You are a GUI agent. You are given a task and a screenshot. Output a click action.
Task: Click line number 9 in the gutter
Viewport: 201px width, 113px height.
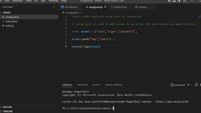click(66, 46)
